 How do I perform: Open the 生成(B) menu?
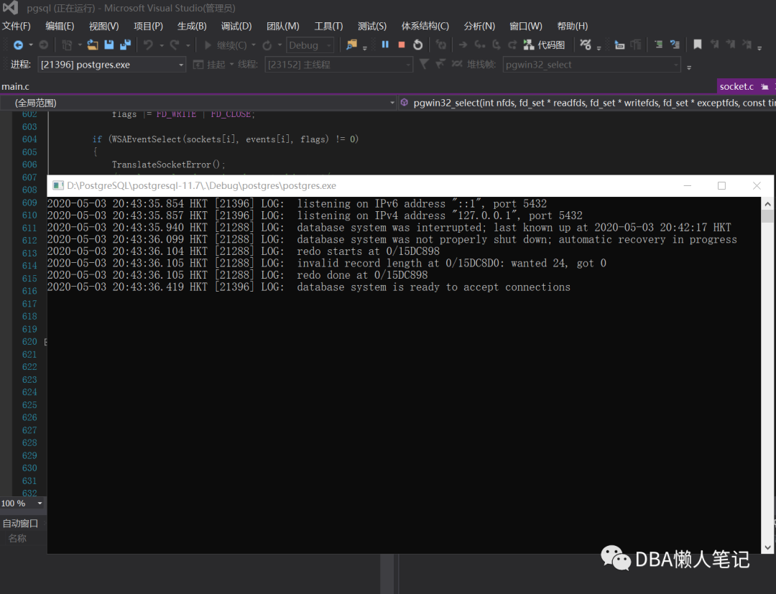192,26
